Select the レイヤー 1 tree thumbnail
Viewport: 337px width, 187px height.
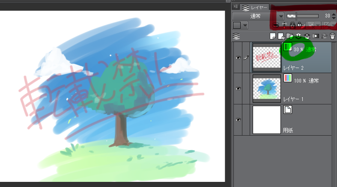(x=267, y=89)
